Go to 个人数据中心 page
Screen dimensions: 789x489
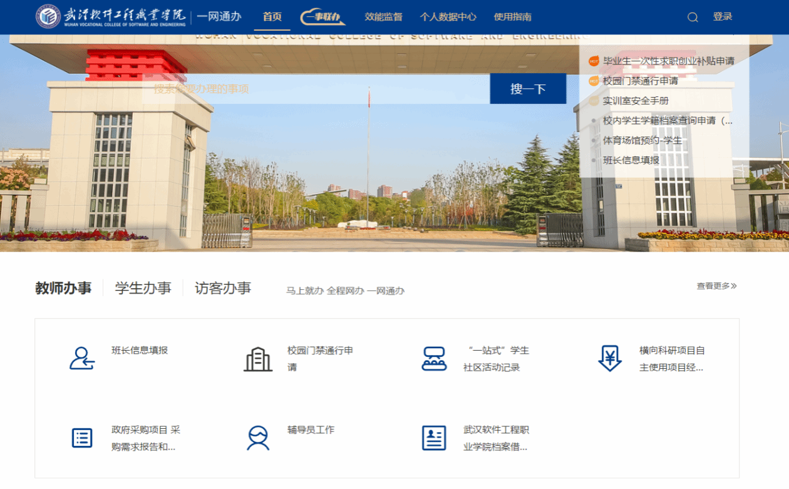pyautogui.click(x=448, y=17)
